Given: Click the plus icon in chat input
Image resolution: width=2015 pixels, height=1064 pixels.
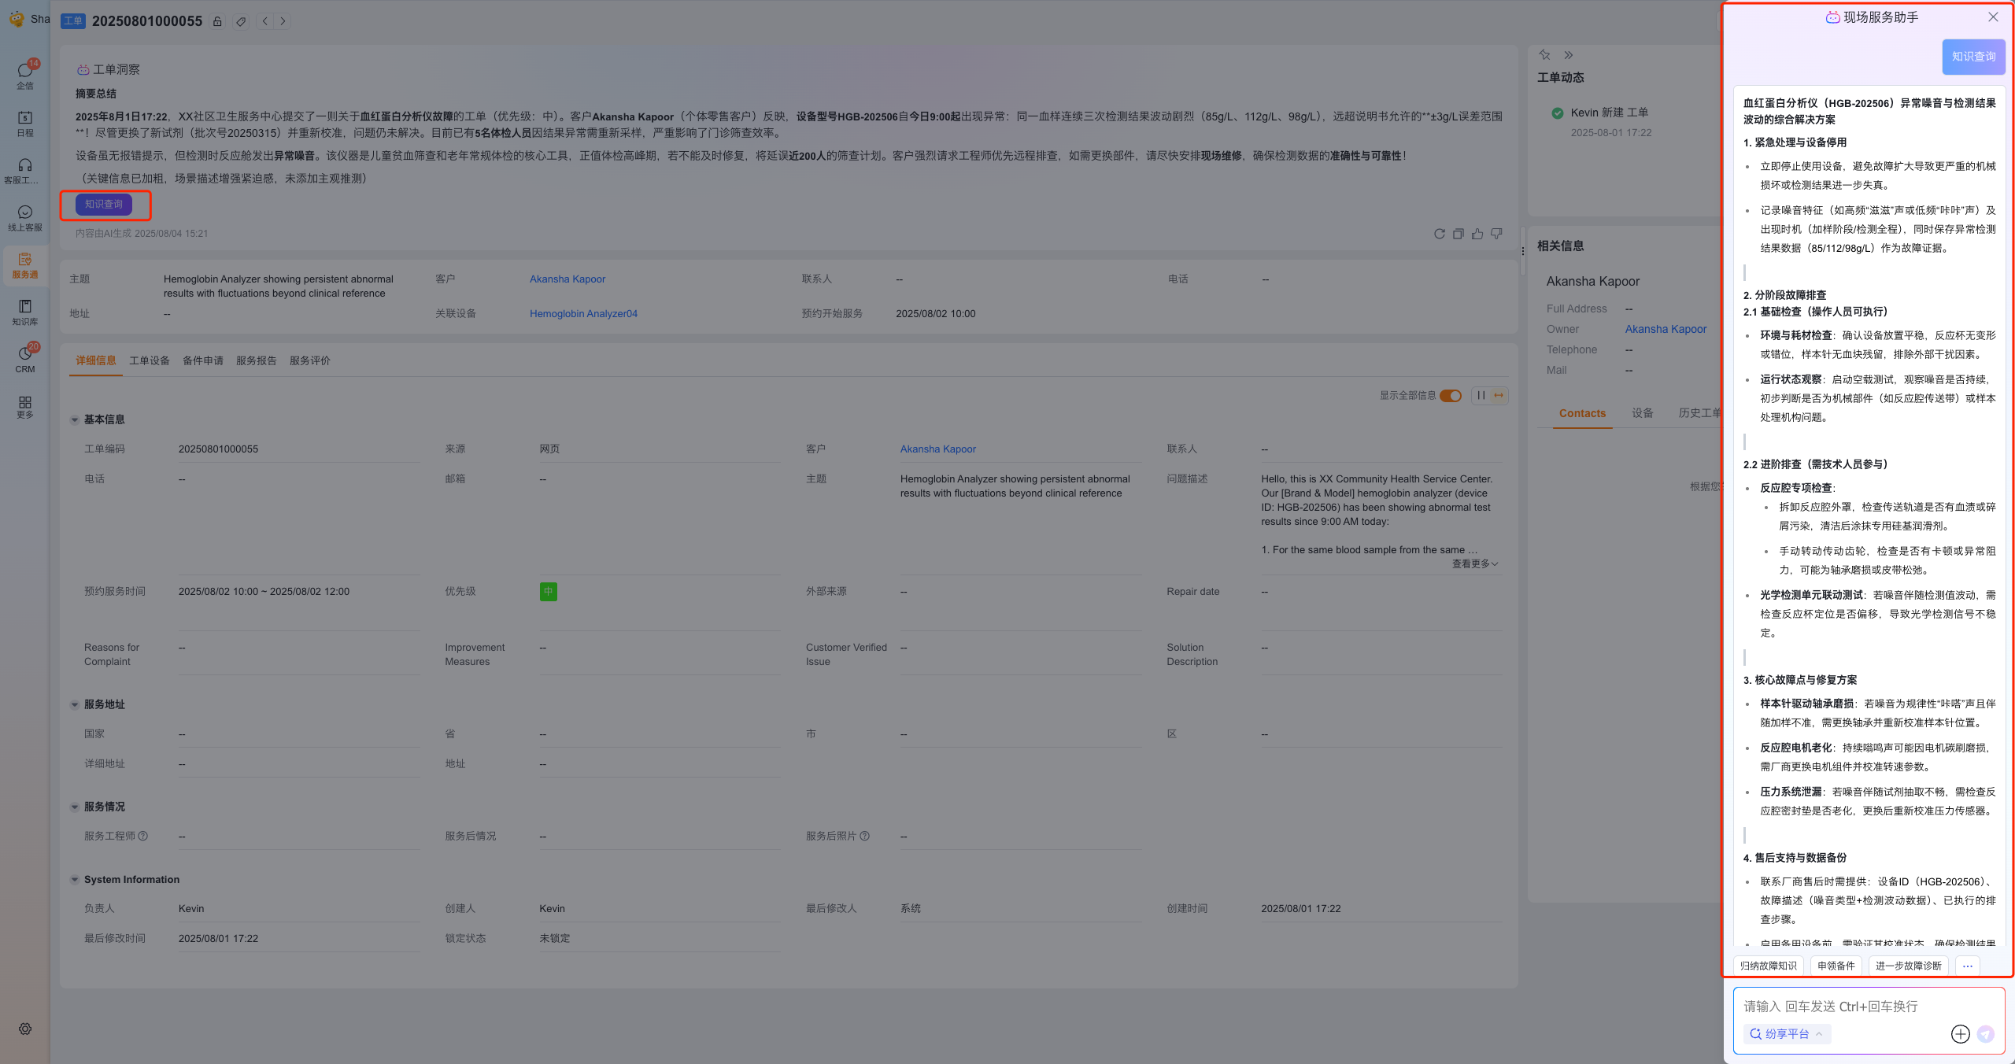Looking at the screenshot, I should (1960, 1034).
